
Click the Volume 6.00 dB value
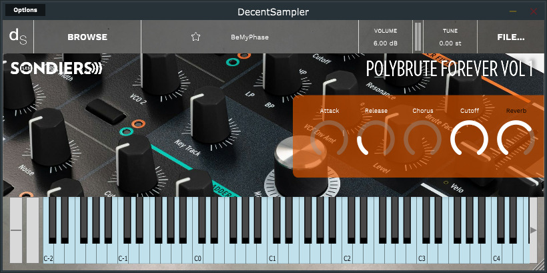coord(385,43)
